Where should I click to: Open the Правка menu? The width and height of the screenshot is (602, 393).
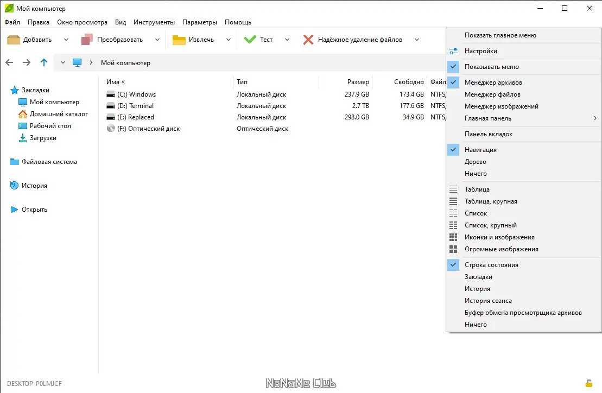[39, 22]
